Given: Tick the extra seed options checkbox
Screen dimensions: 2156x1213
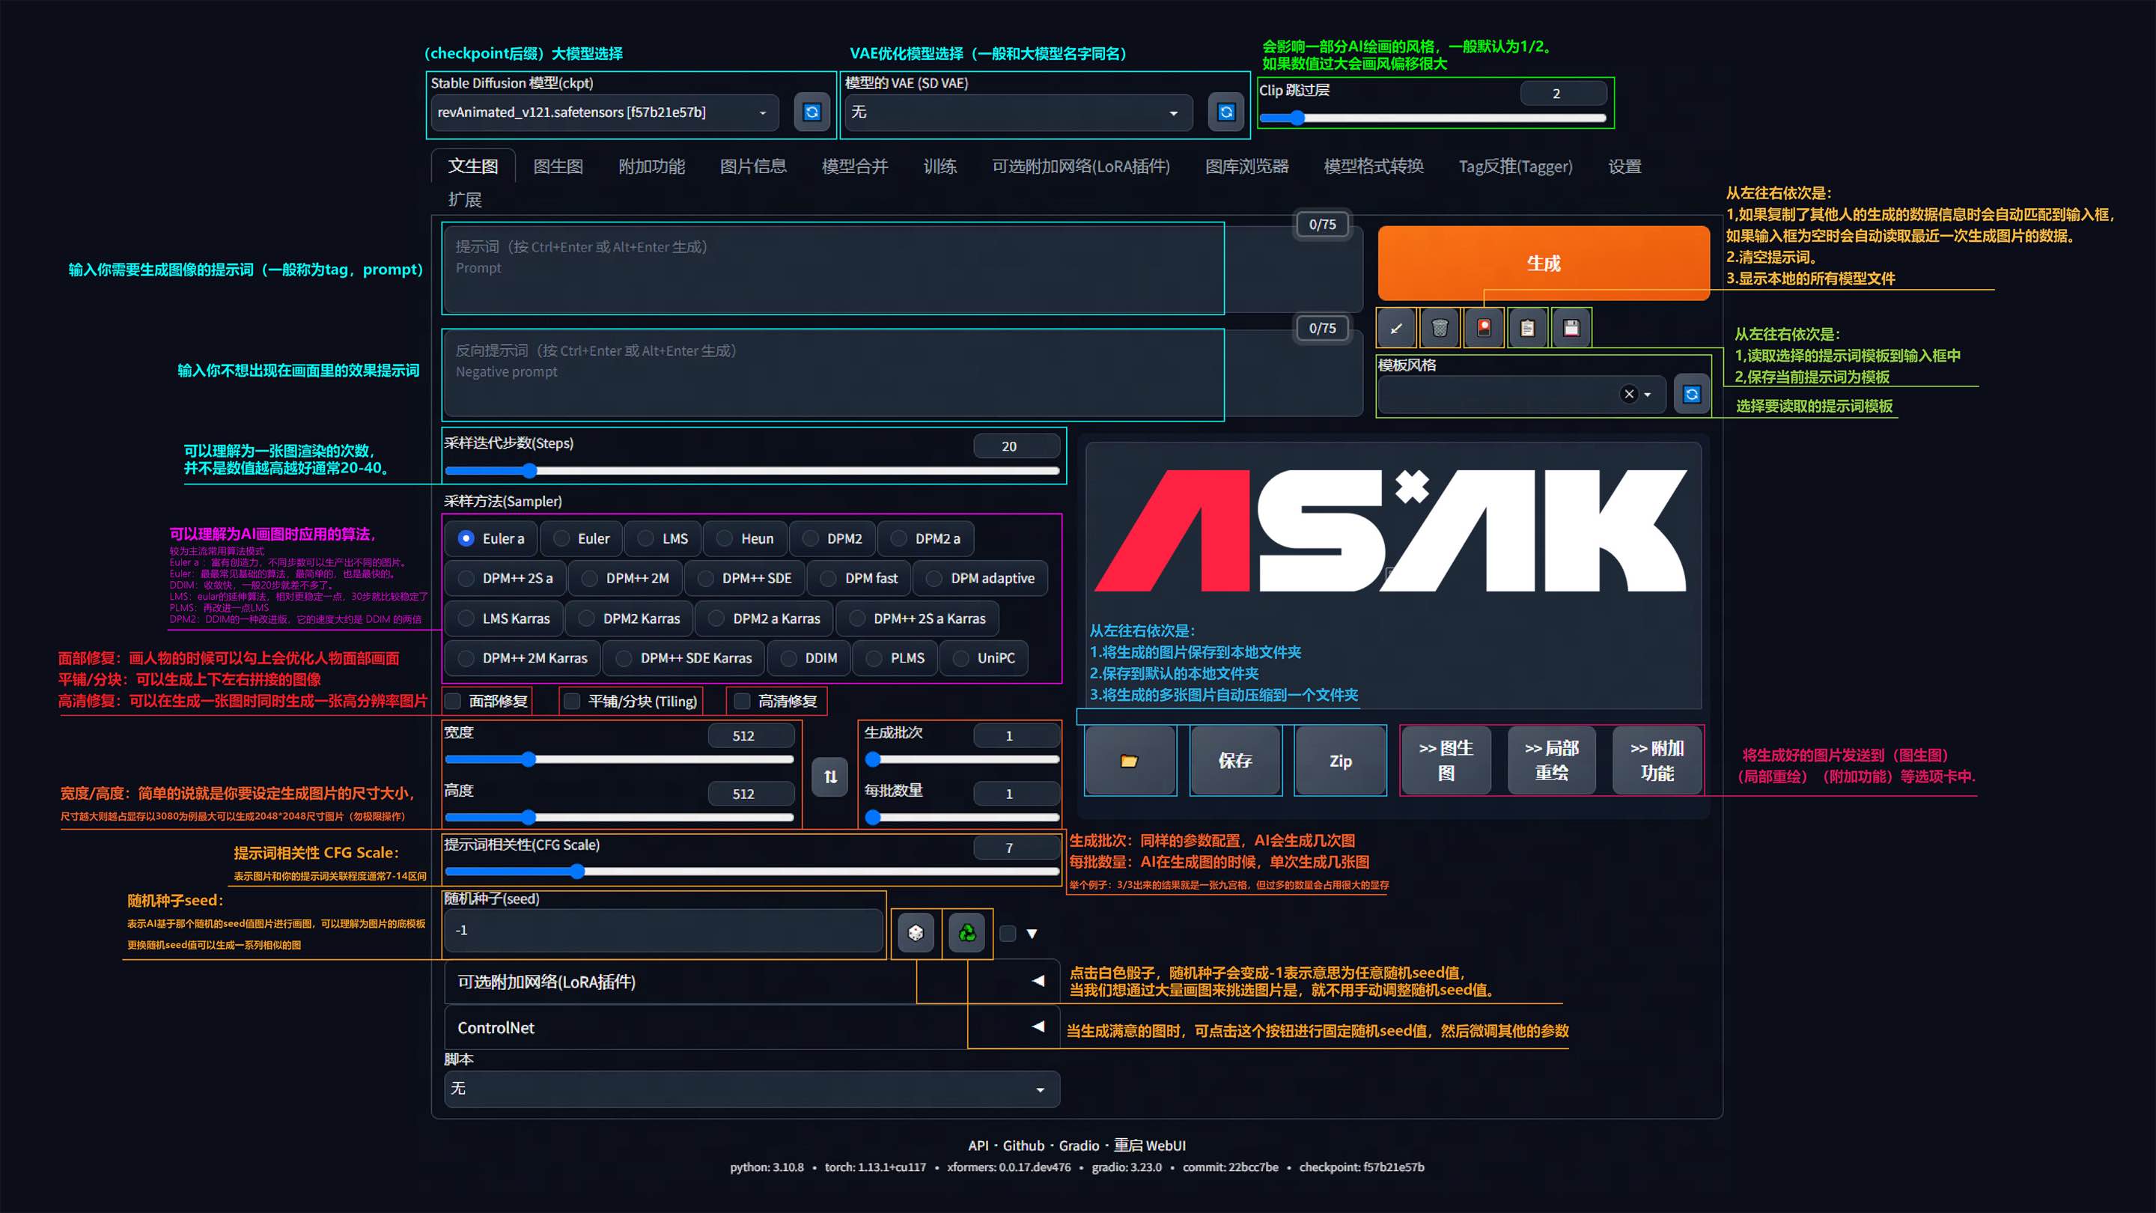Looking at the screenshot, I should click(1008, 934).
